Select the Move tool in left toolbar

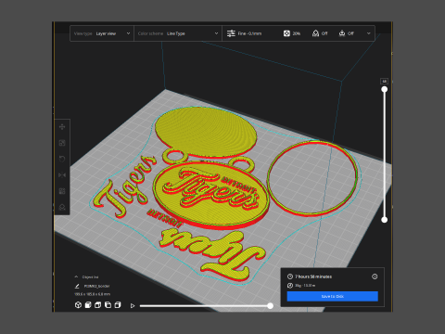pos(62,127)
